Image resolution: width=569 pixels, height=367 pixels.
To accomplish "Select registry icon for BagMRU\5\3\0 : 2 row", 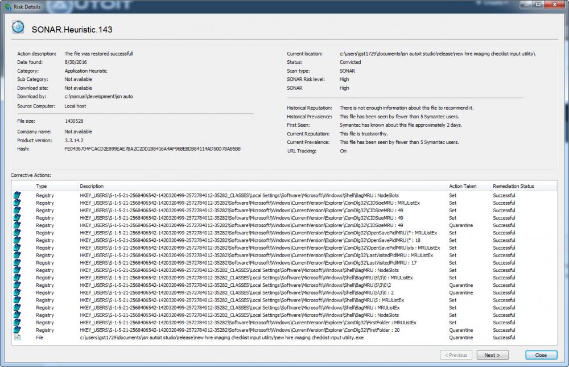I will pos(17,292).
